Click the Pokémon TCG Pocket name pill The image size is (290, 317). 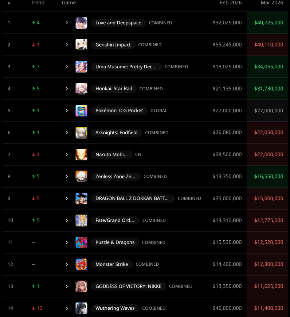(x=119, y=111)
